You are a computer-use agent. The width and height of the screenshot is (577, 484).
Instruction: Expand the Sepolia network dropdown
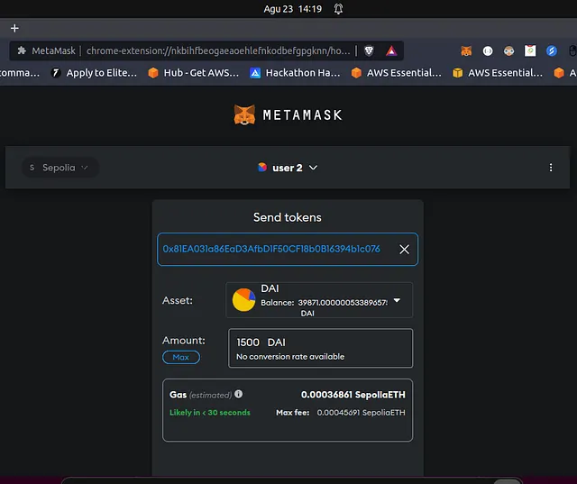(60, 168)
